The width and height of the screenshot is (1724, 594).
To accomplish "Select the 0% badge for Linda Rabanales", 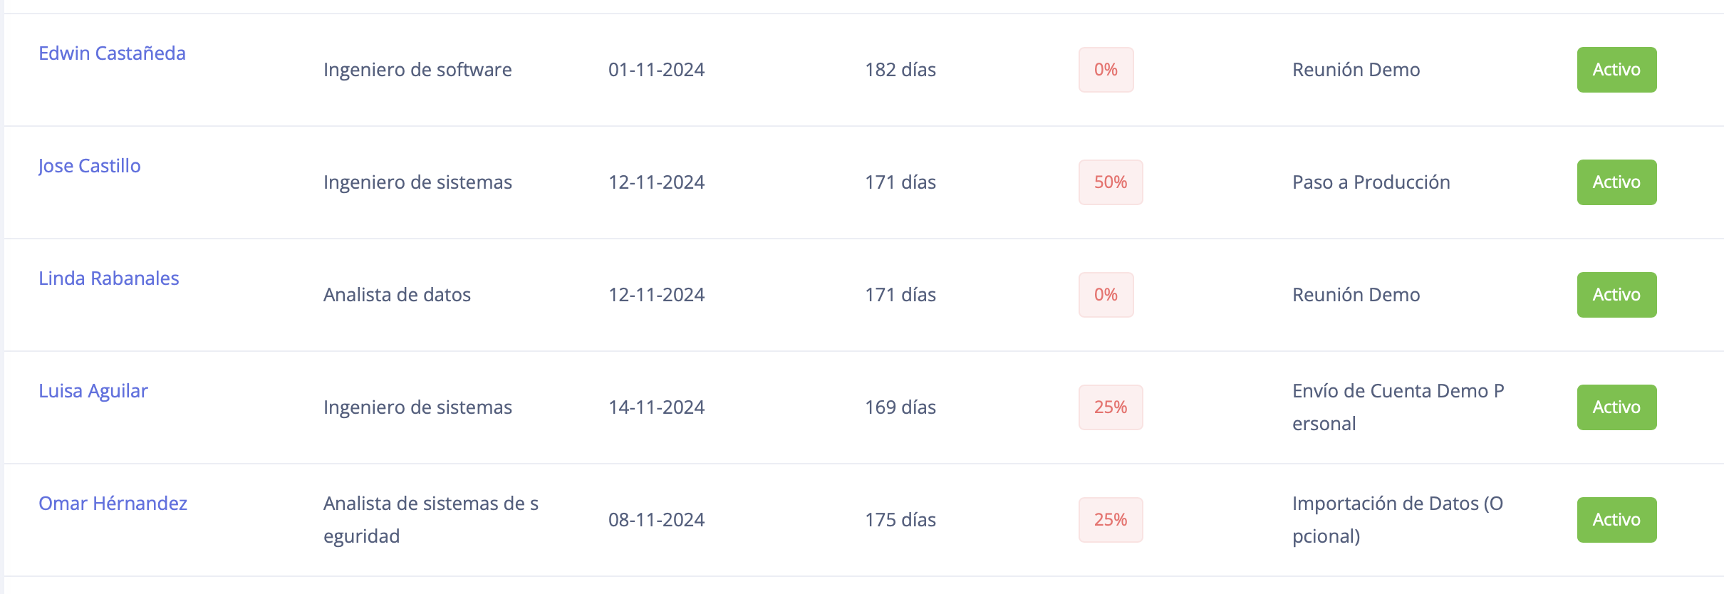I will click(x=1106, y=295).
